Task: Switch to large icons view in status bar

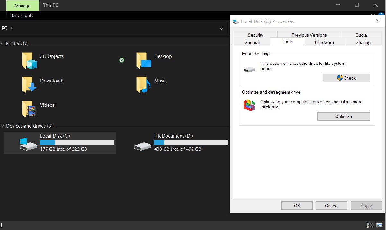Action: pyautogui.click(x=380, y=225)
